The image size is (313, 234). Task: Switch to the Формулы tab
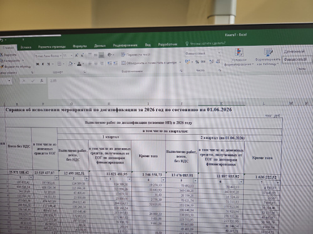point(80,46)
